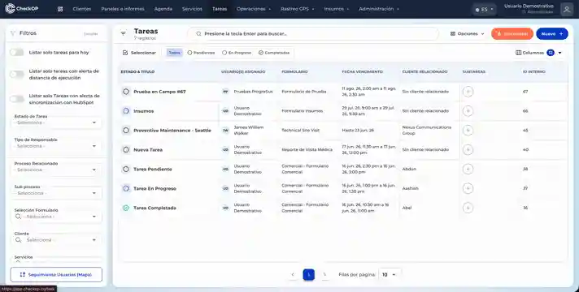Open Rastreo GPS menu
Image resolution: width=579 pixels, height=292 pixels.
298,9
